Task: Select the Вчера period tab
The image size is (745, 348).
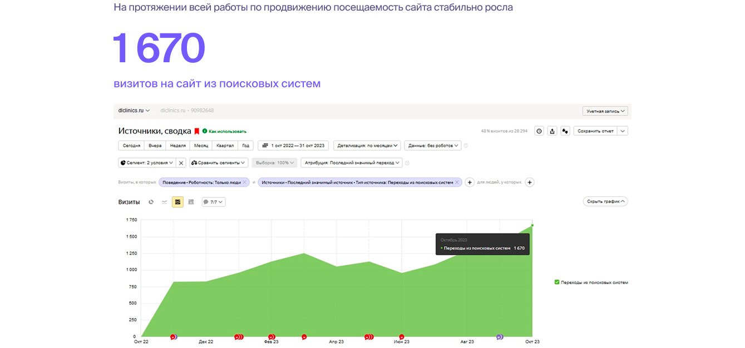Action: (155, 146)
